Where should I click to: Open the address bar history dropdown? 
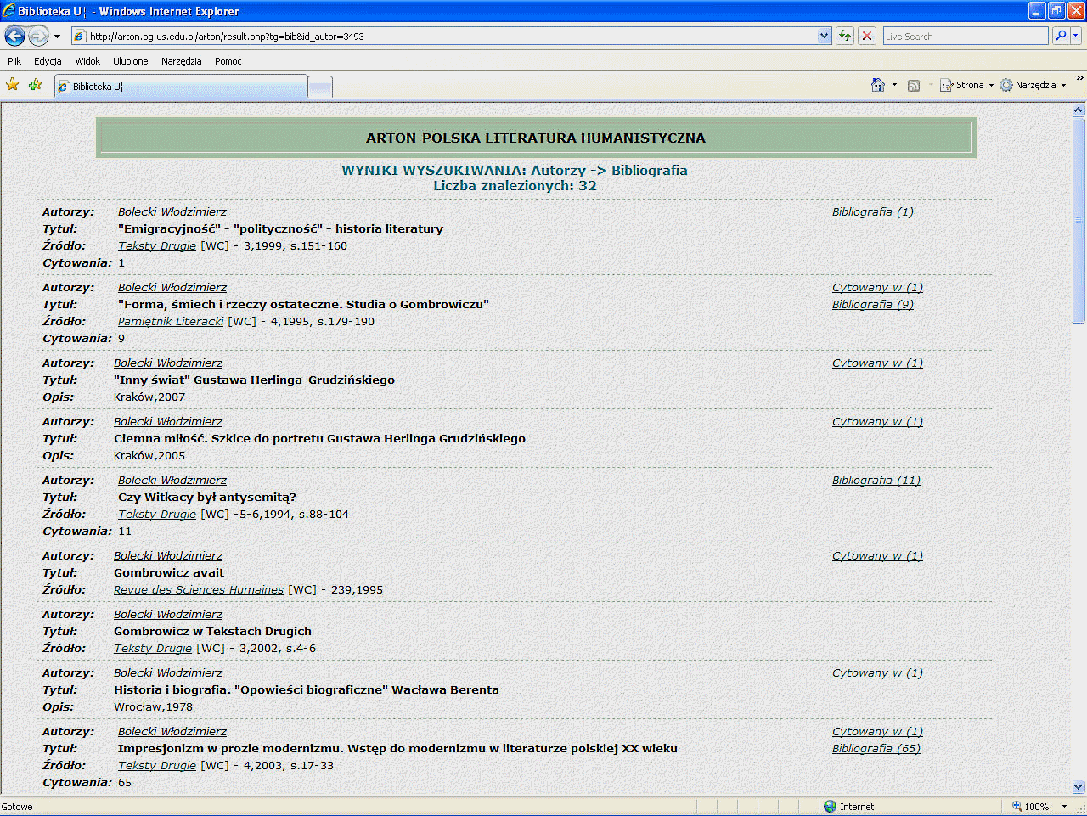(824, 36)
